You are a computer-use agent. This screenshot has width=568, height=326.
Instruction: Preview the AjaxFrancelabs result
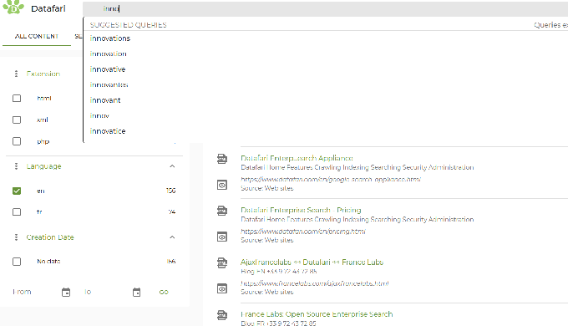click(222, 288)
